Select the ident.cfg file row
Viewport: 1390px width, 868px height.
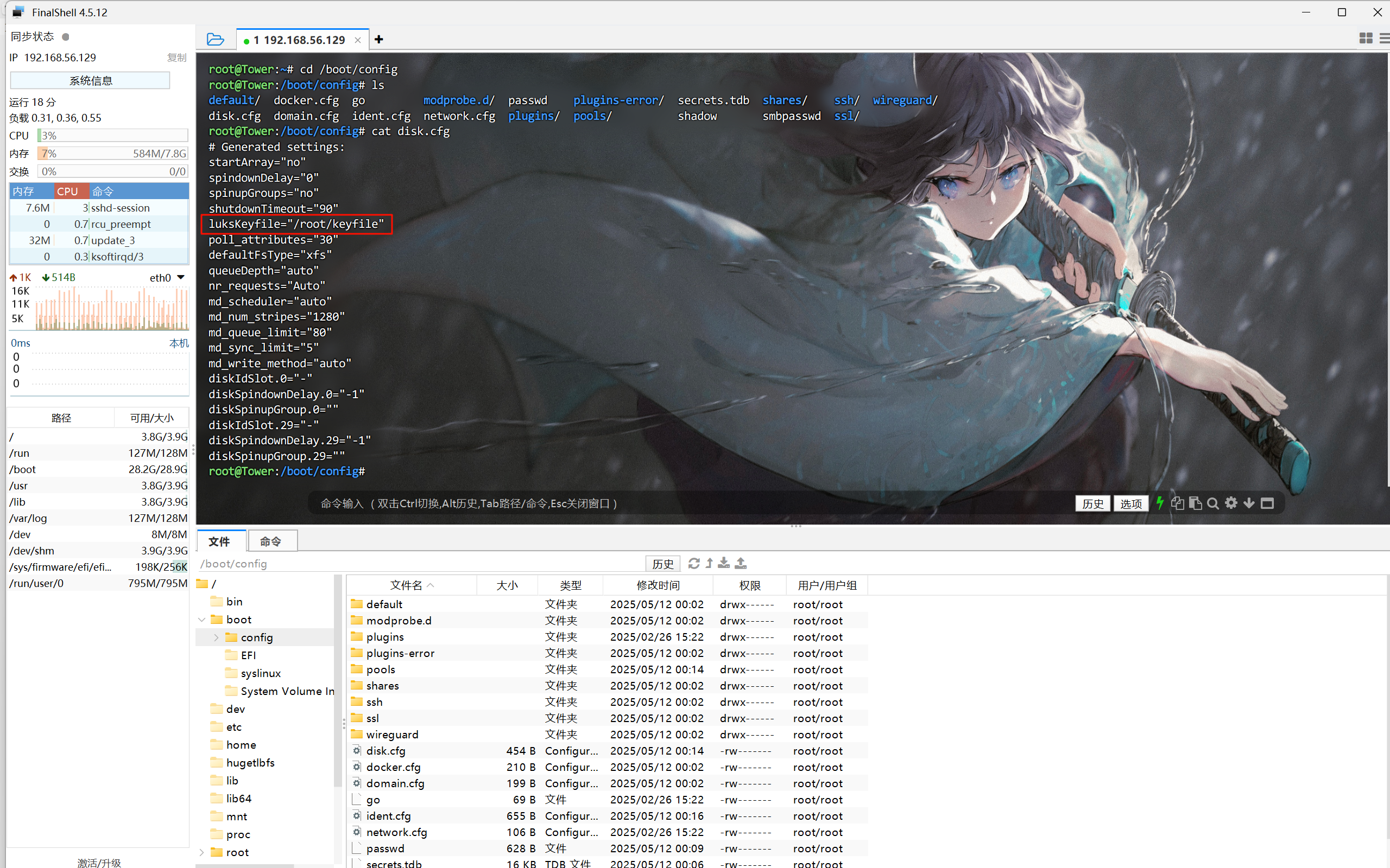(608, 816)
